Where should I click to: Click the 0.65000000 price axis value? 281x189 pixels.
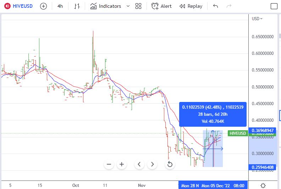point(263,37)
